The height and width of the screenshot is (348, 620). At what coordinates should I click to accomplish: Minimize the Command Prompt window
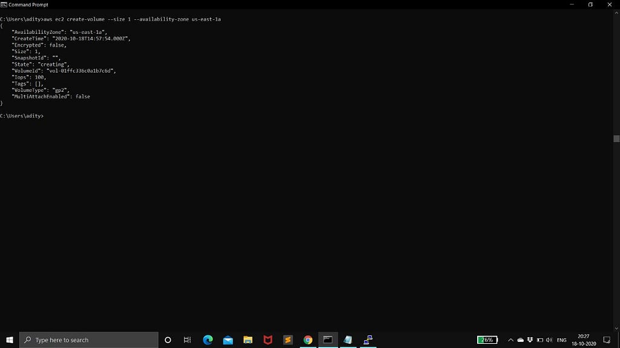[x=572, y=5]
